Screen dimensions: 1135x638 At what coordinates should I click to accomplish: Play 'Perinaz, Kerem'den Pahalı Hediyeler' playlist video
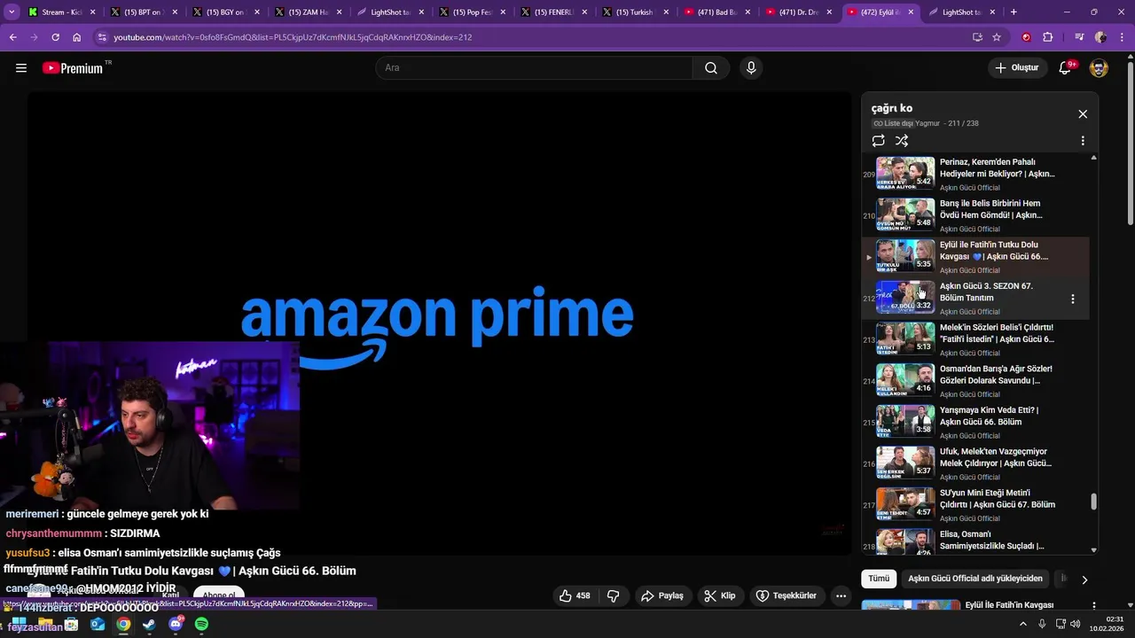[x=975, y=174]
